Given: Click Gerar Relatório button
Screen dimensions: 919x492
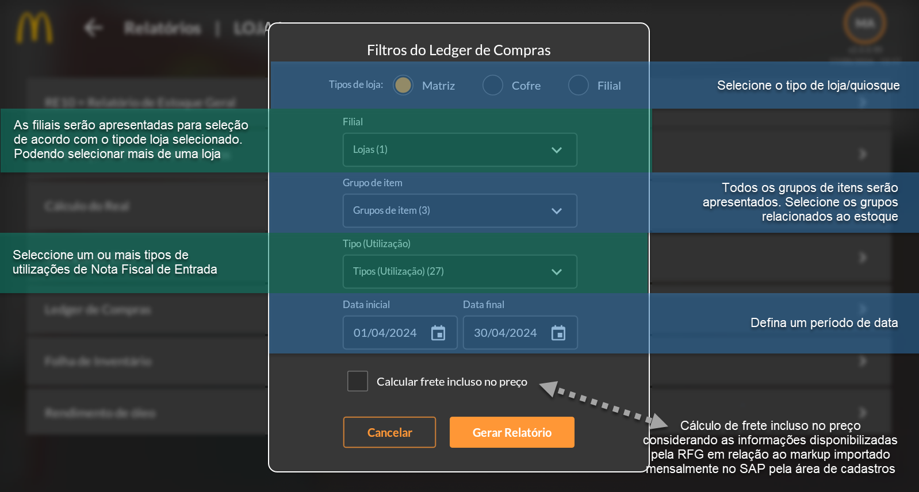Looking at the screenshot, I should [512, 432].
